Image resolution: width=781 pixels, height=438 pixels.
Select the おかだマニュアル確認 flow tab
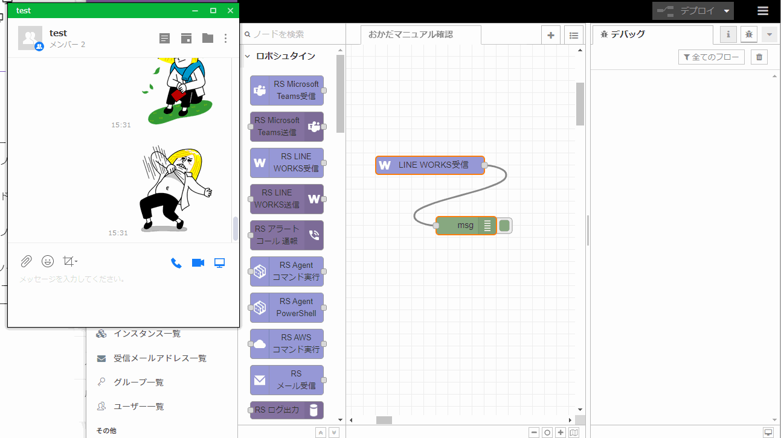point(420,35)
